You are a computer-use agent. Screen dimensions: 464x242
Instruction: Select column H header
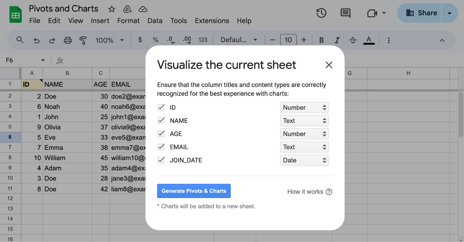pos(408,73)
